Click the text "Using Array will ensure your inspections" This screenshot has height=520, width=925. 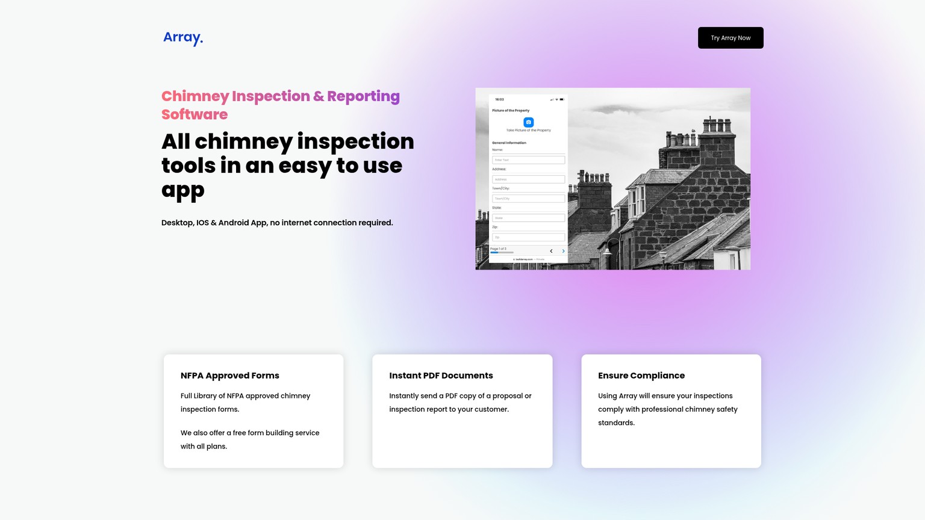(x=665, y=396)
